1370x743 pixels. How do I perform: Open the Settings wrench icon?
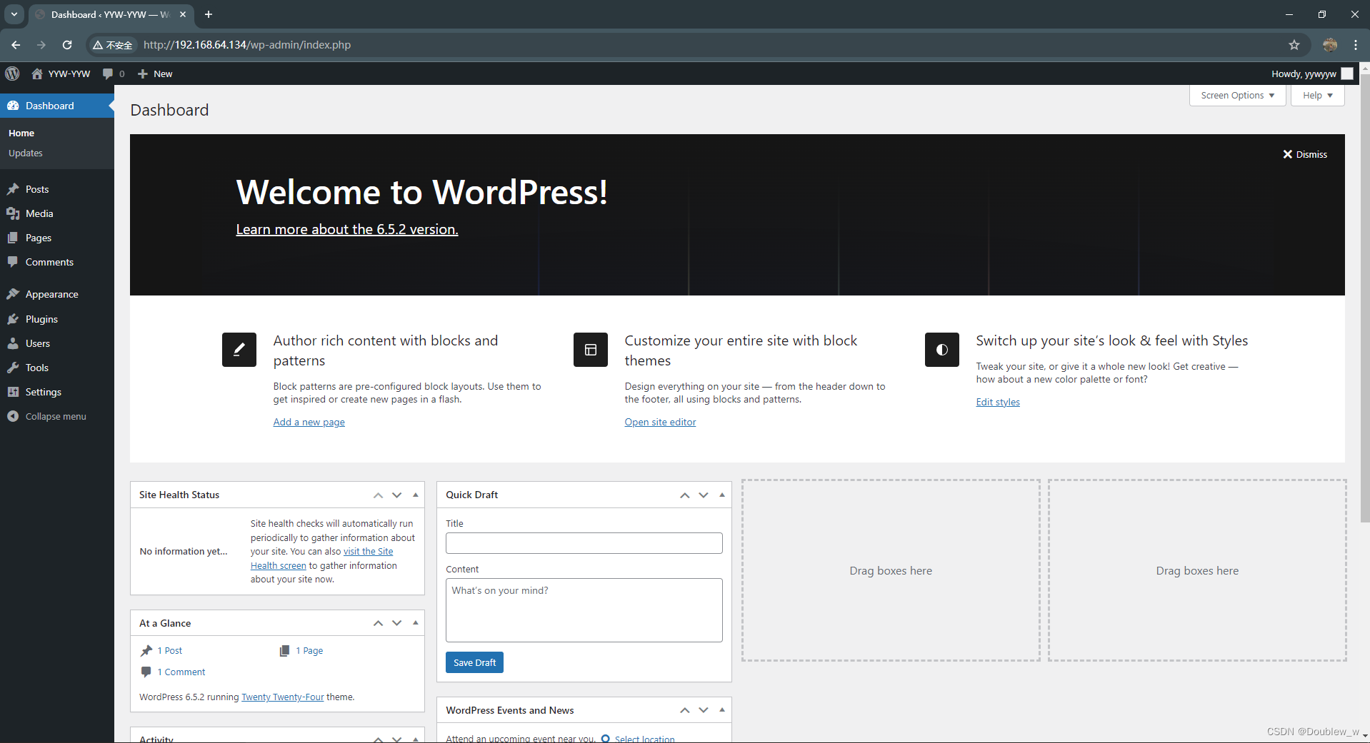14,392
